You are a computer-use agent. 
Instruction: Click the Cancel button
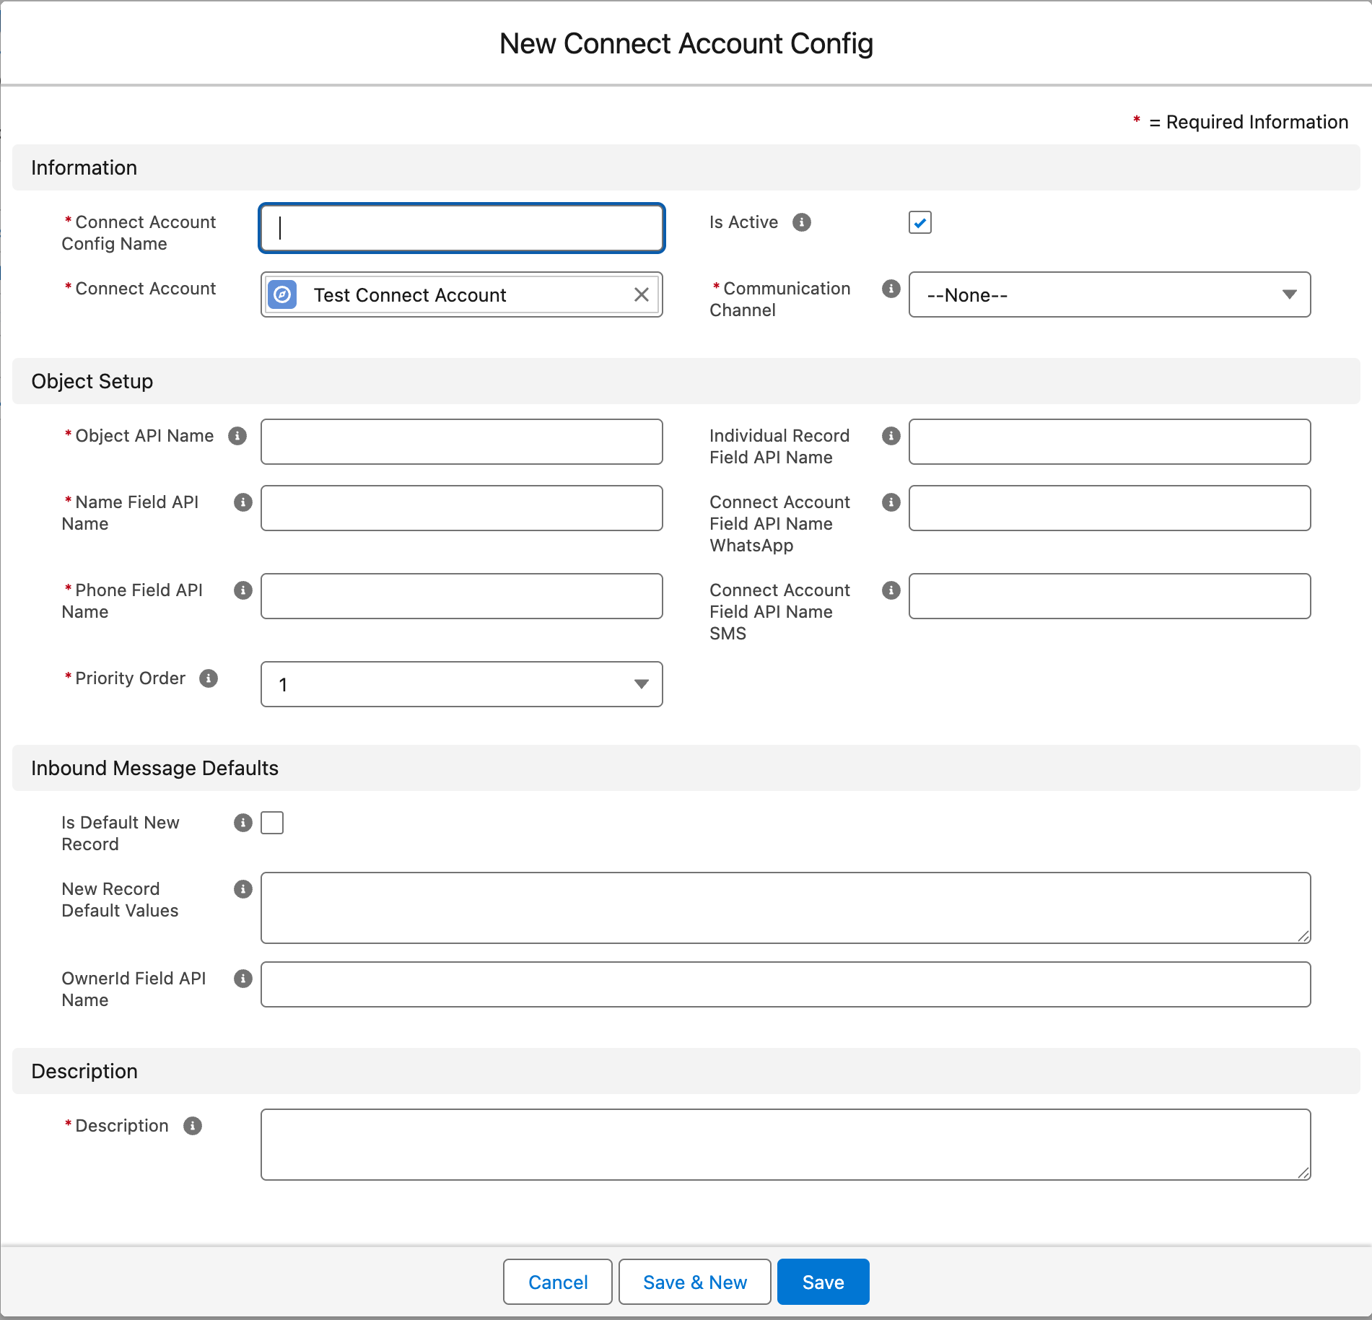pos(558,1282)
